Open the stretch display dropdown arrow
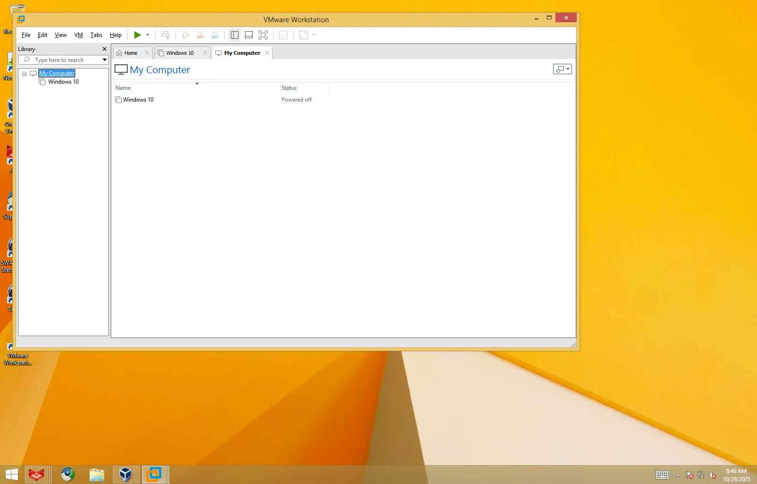This screenshot has width=757, height=484. (314, 35)
